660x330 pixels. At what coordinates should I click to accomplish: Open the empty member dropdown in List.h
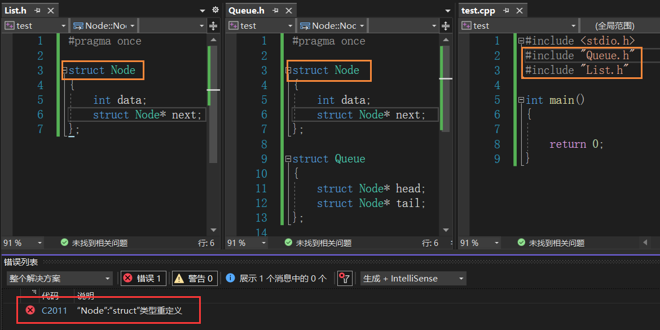(173, 26)
